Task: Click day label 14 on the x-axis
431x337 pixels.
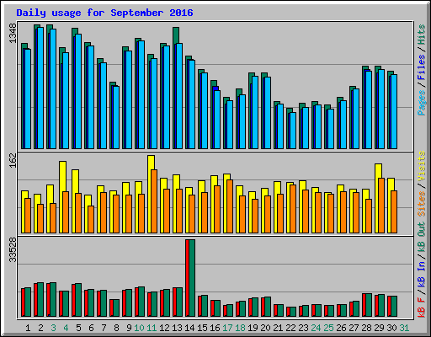Action: tap(189, 328)
